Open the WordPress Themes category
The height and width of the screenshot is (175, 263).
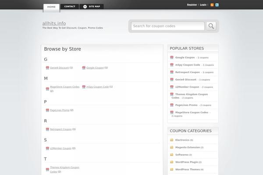[188, 169]
